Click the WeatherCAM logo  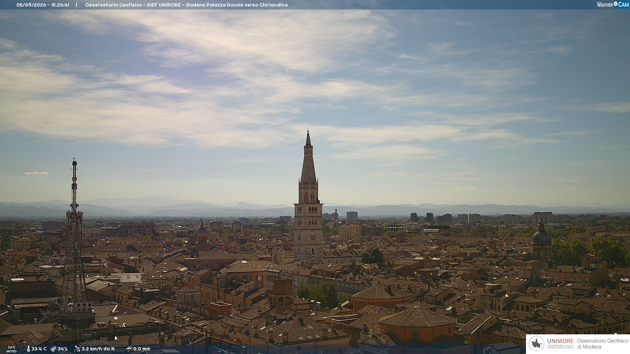click(x=613, y=4)
